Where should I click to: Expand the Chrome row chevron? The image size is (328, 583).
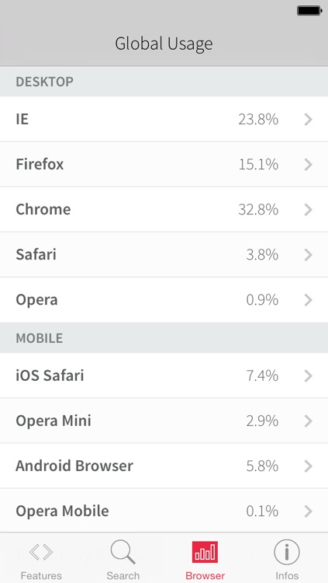pos(309,210)
